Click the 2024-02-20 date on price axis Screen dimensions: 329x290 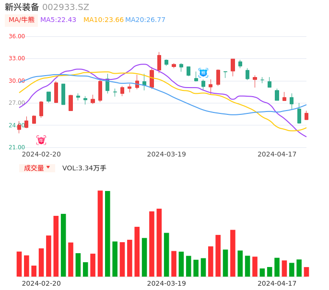coord(41,154)
